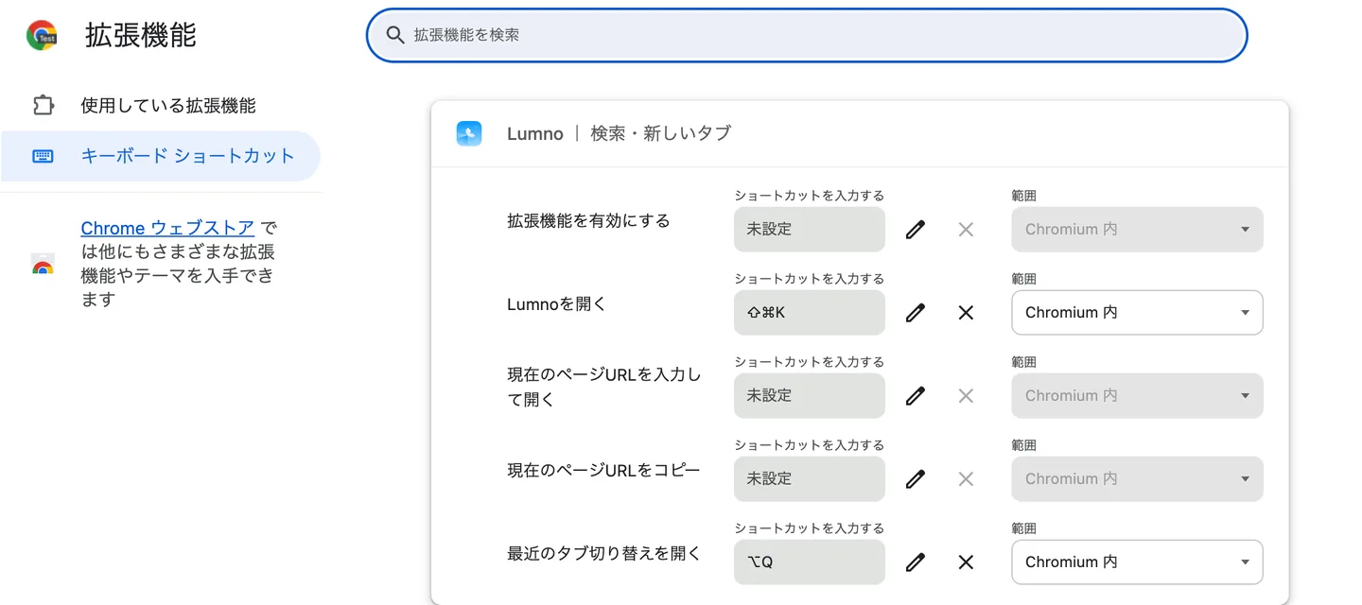The width and height of the screenshot is (1362, 605).
Task: Open scope dropdown for 最近のタブ切り替えを開く
Action: coord(1137,562)
